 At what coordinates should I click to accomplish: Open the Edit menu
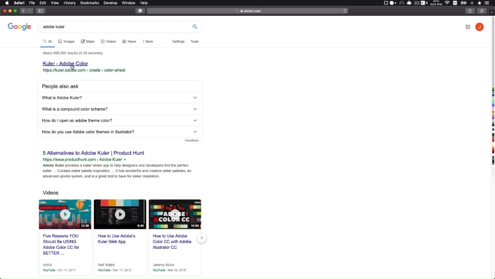tap(43, 3)
